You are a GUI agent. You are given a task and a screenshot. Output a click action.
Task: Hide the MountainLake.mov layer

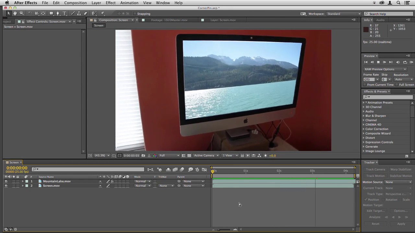[x=6, y=182]
